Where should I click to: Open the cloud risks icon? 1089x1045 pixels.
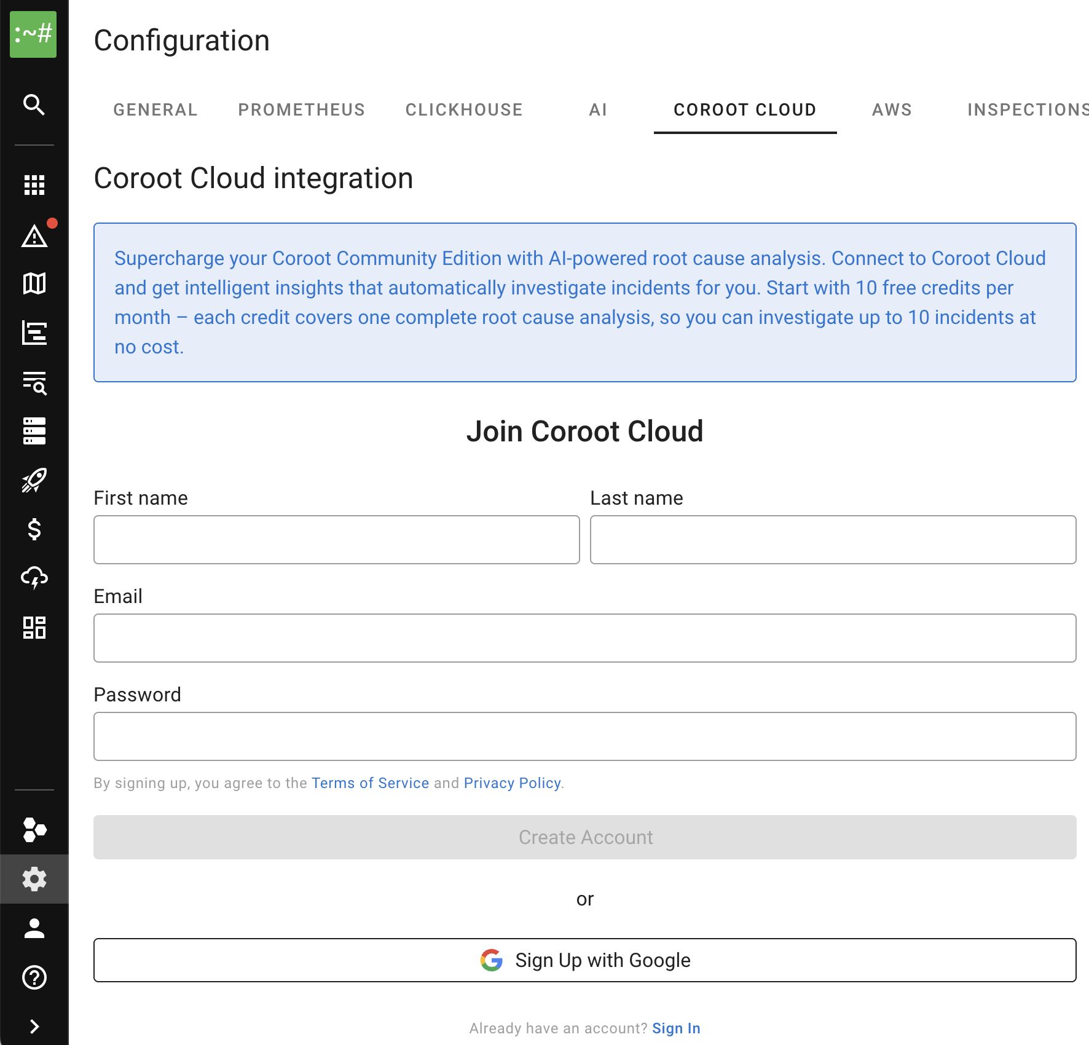[x=34, y=578]
